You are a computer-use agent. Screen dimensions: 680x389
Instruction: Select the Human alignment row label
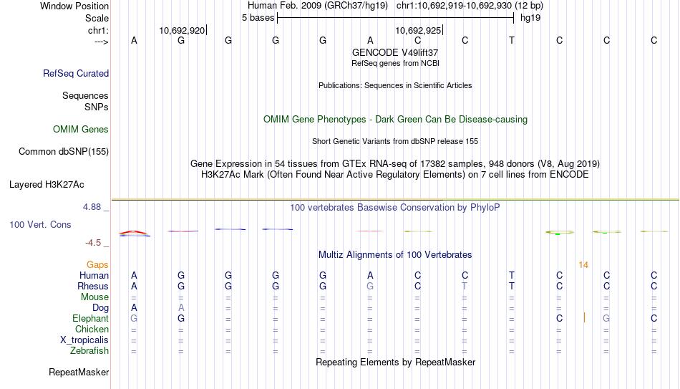(x=94, y=275)
